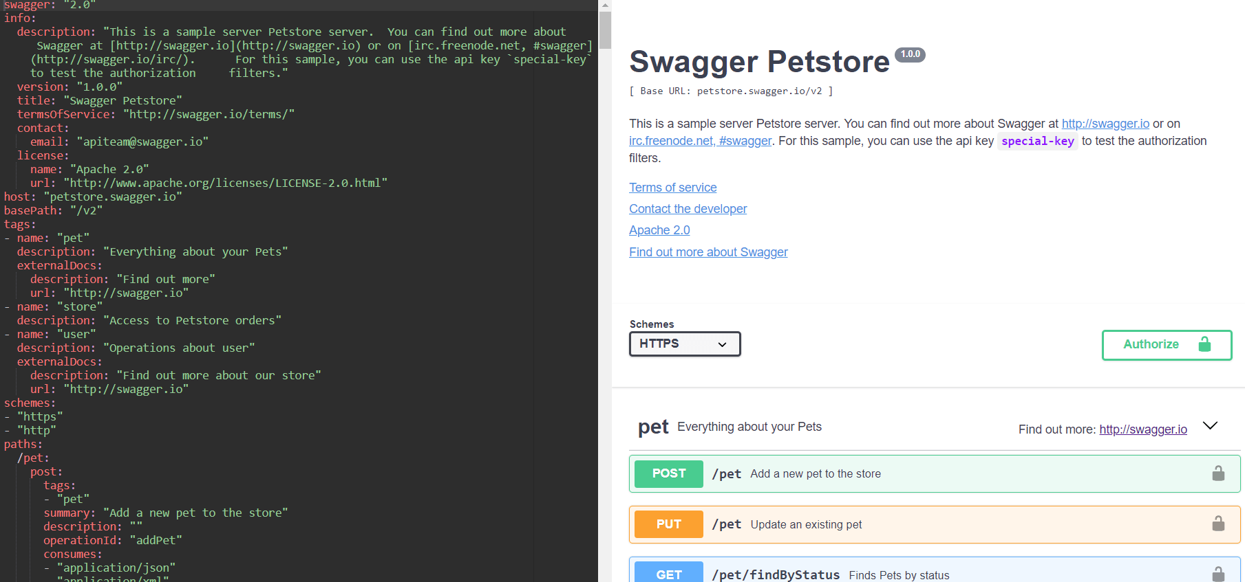Image resolution: width=1245 pixels, height=582 pixels.
Task: Click the 'summary: "Add a new pet to the store"' line
Action: coord(166,513)
